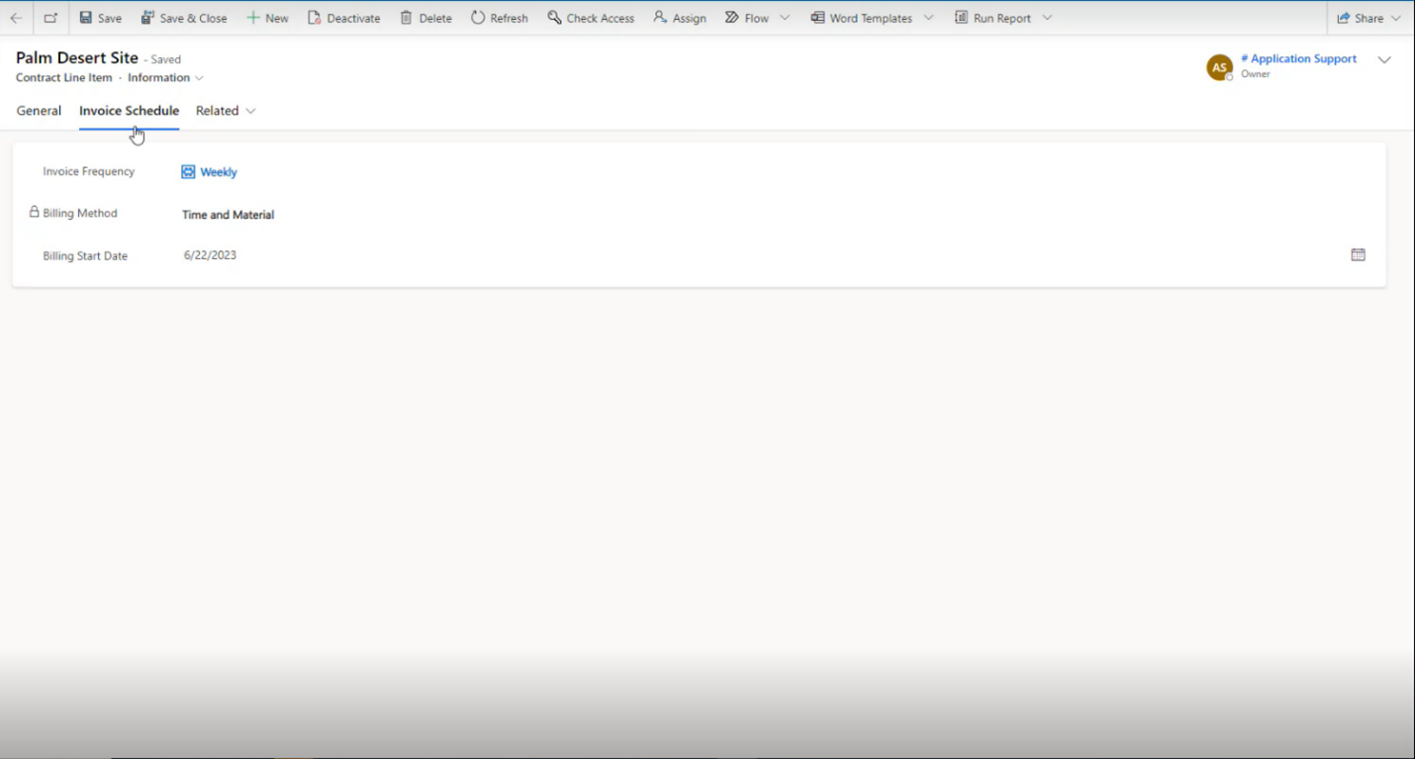Open Check Access
1415x759 pixels.
click(x=591, y=18)
